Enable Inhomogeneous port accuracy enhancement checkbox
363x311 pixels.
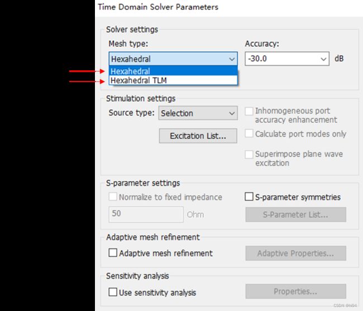tap(249, 111)
